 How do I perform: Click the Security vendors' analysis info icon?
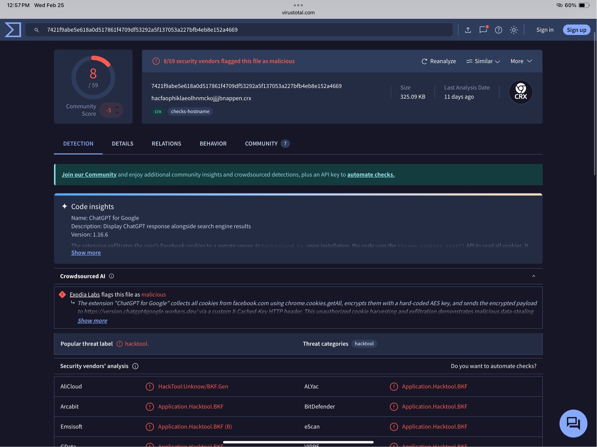(135, 366)
